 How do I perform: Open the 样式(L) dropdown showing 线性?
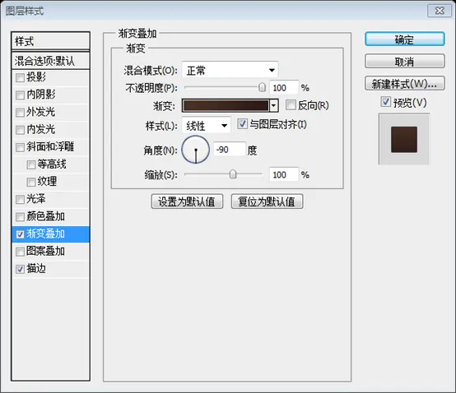tap(207, 126)
